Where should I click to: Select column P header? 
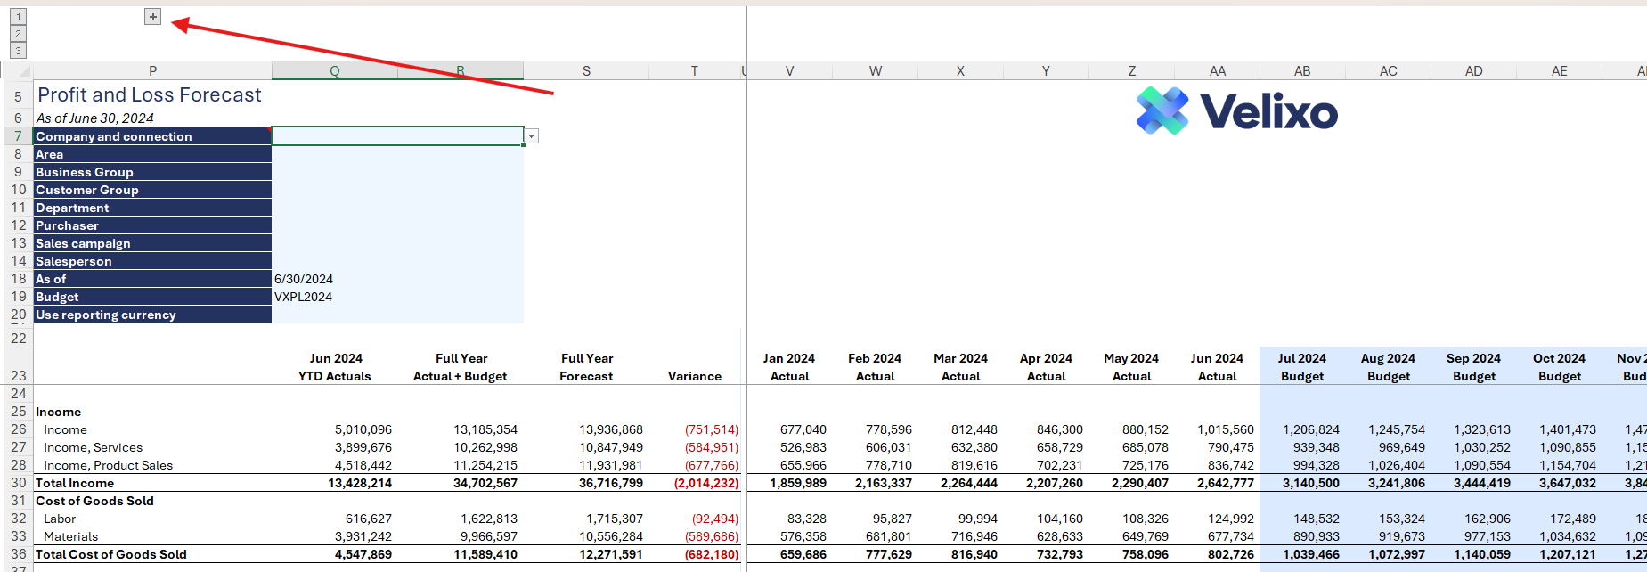[152, 71]
